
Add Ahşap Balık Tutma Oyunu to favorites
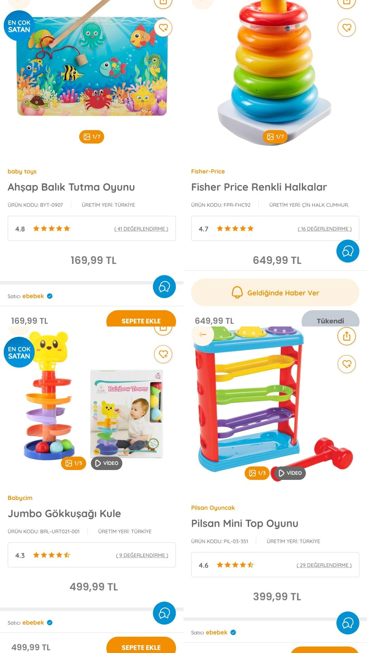point(163,28)
